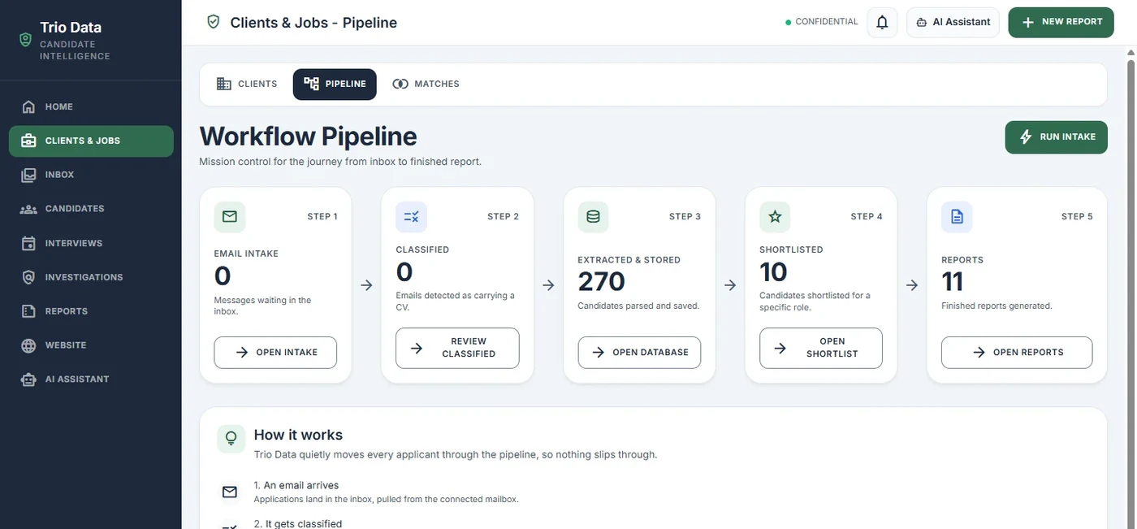Click the Open Shortlist button
The width and height of the screenshot is (1137, 529).
(821, 348)
